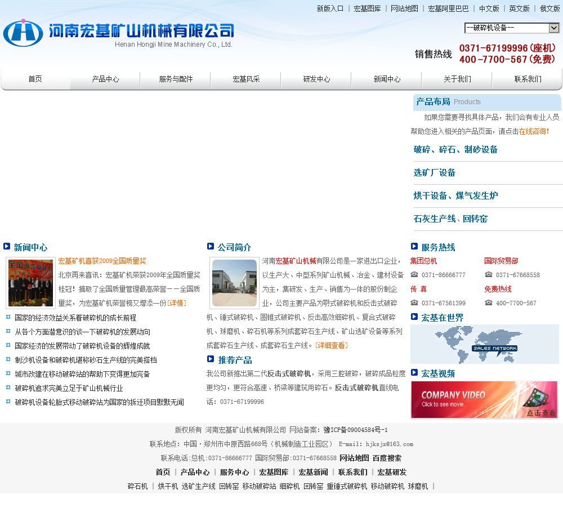Open news 破碎机追求完美立足于矿山机械行业
Viewport: 563px width, 512px height.
pos(69,388)
